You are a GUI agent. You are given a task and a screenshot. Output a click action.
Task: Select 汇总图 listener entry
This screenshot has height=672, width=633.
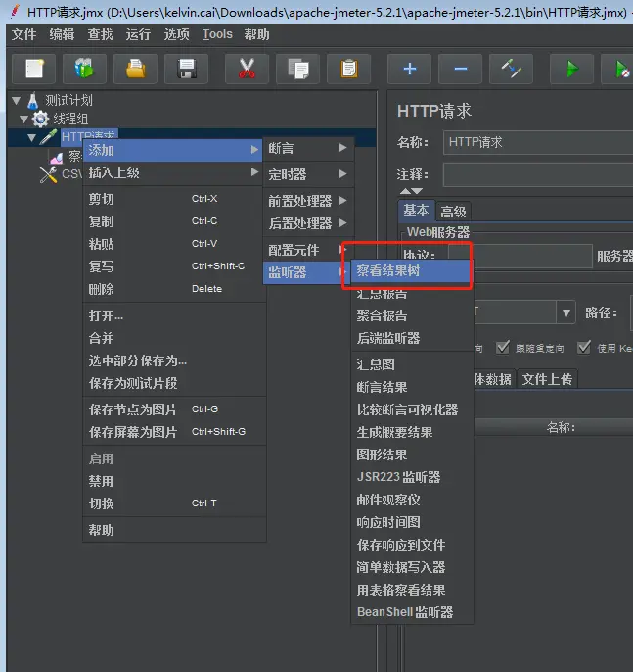click(412, 364)
